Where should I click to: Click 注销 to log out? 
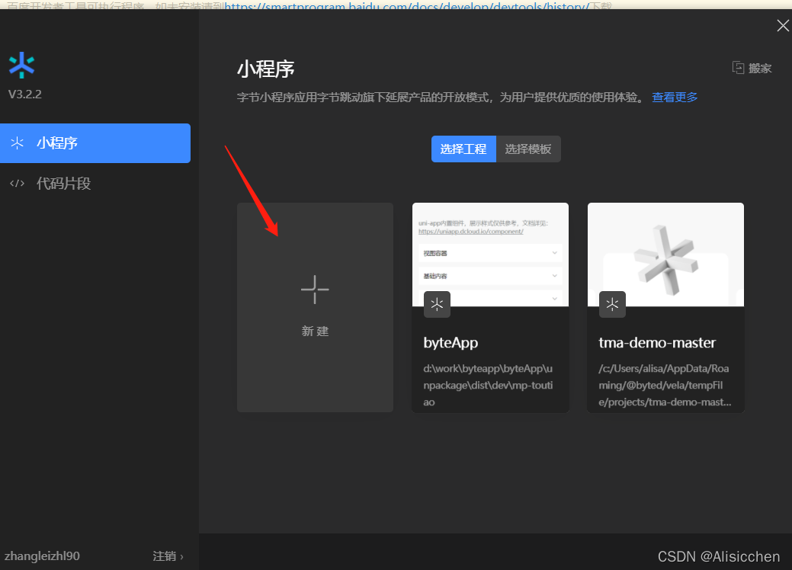tap(165, 556)
